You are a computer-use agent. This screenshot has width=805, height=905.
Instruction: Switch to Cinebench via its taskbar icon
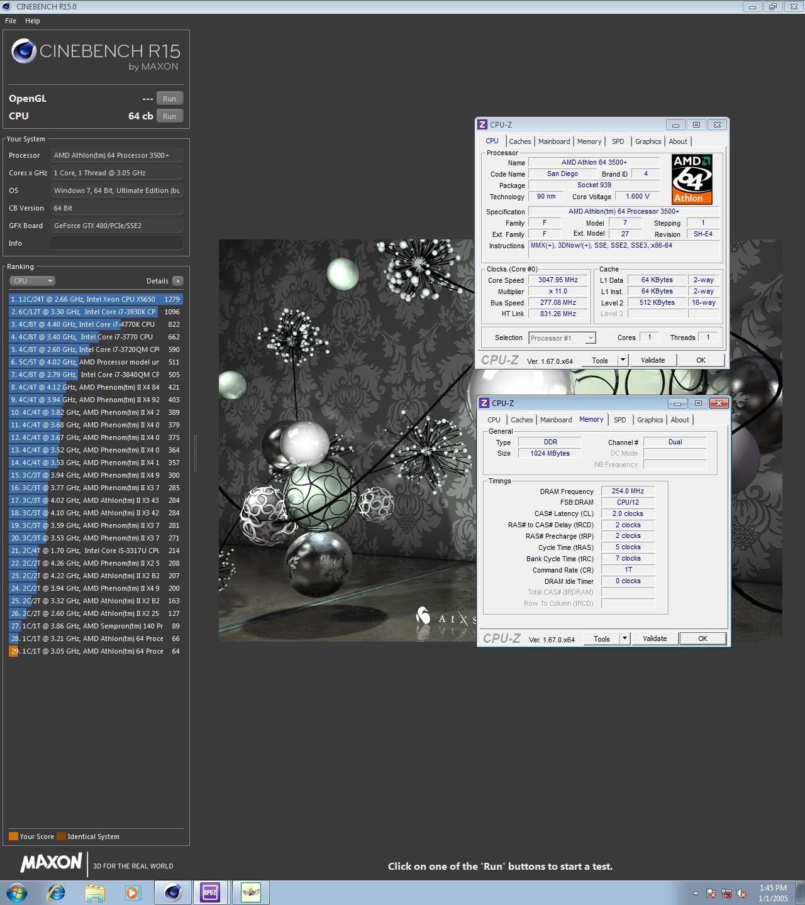click(172, 892)
